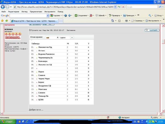This screenshot has height=124, width=165.
Task: Click the taskbar clock showing 23:30
Action: coord(161,122)
